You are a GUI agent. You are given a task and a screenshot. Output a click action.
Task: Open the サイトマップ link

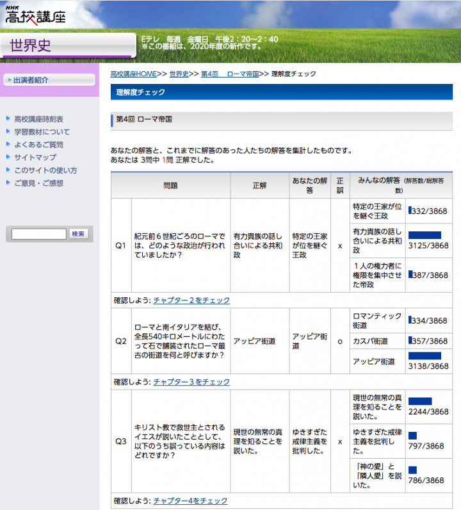pos(35,158)
